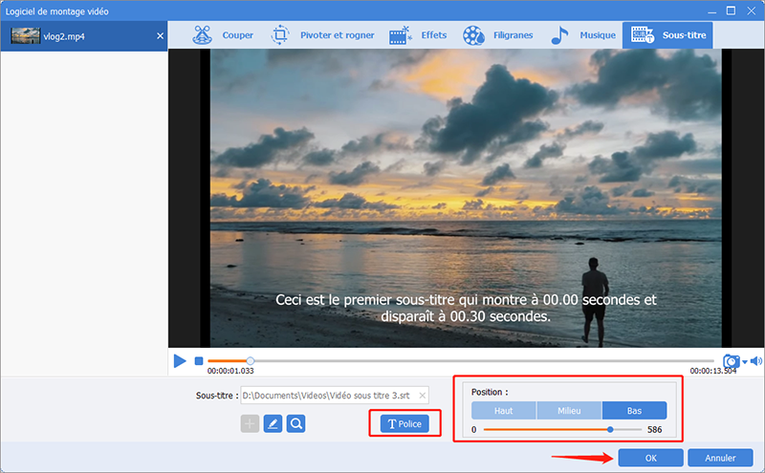This screenshot has height=473, width=765.
Task: Set subtitle position to Haut
Action: click(503, 410)
